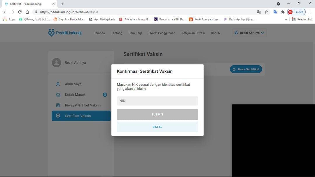This screenshot has height=177, width=315.
Task: Click the PeduliLindungi logo icon
Action: pyautogui.click(x=51, y=33)
